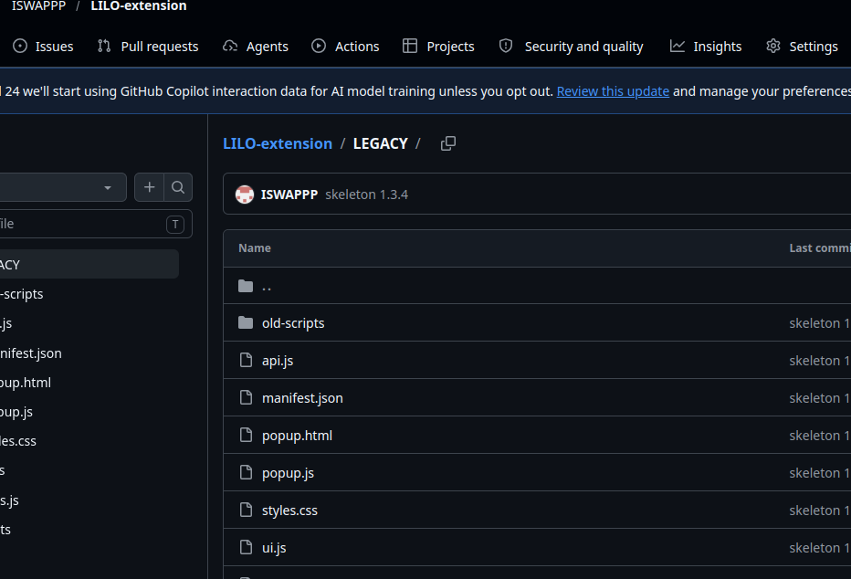The height and width of the screenshot is (579, 851).
Task: Open the commit message link for styles.css
Action: pyautogui.click(x=820, y=511)
